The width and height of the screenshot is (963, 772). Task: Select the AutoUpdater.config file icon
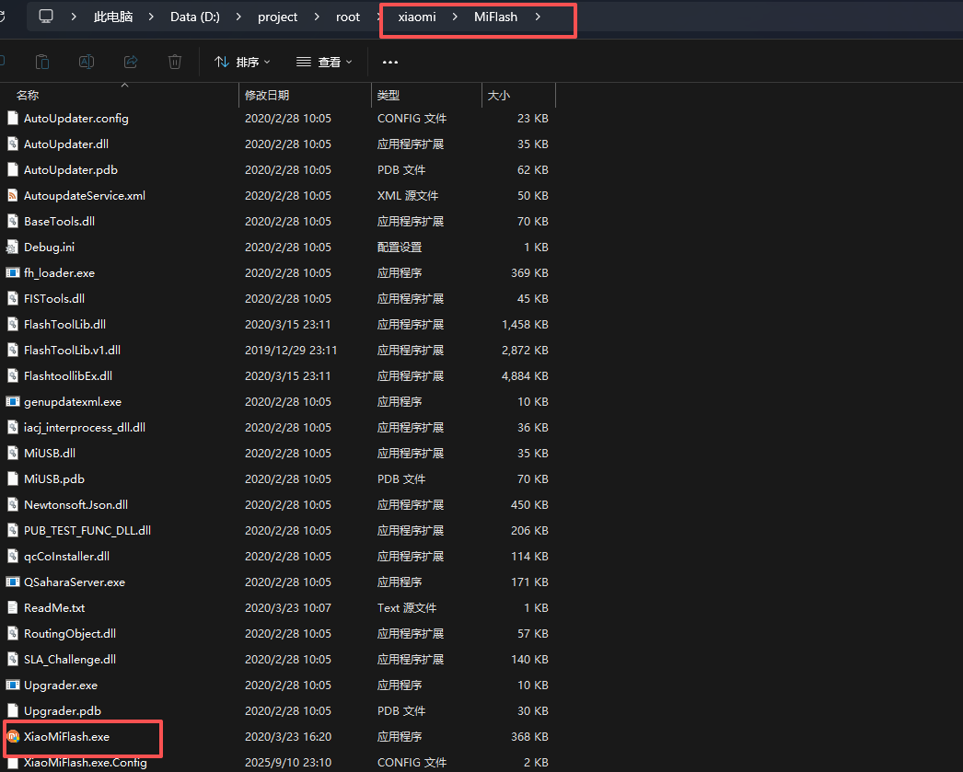12,119
